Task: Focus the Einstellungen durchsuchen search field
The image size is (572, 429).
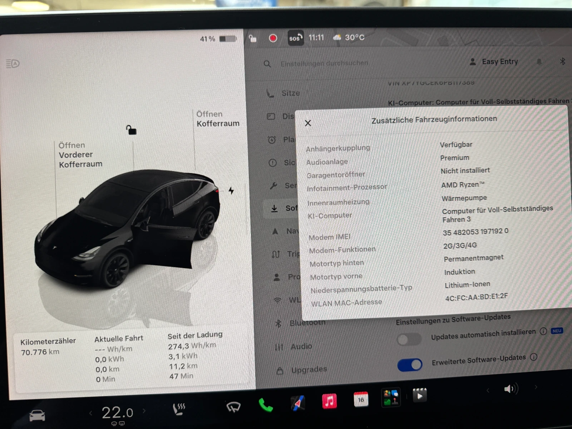Action: pyautogui.click(x=324, y=63)
